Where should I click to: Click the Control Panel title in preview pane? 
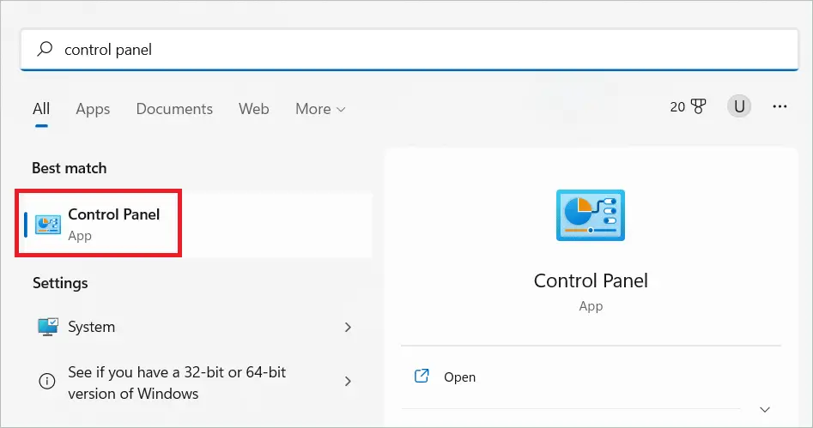[591, 280]
